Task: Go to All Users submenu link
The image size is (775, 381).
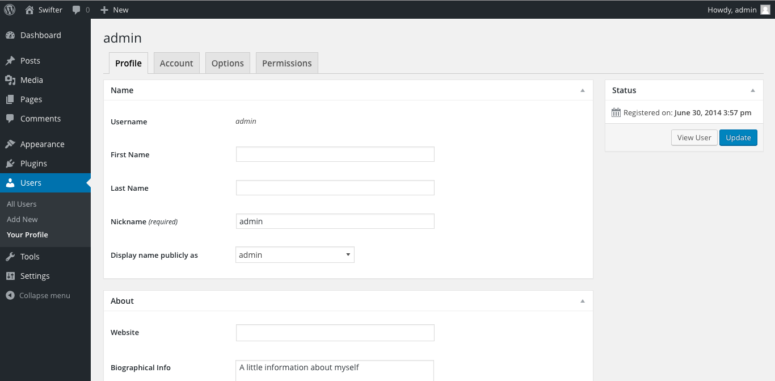Action: (22, 204)
